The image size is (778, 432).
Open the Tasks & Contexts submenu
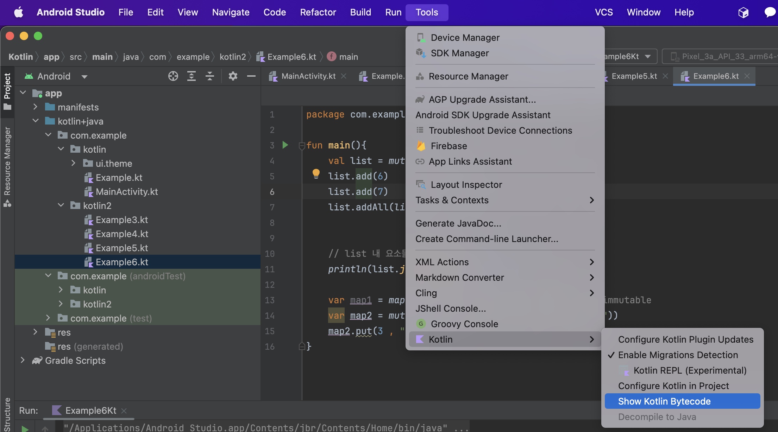505,200
